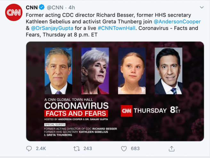Click the CNN account display name

(x=32, y=7)
